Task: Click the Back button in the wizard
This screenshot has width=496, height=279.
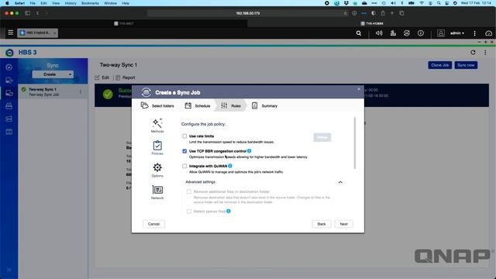Action: point(322,224)
